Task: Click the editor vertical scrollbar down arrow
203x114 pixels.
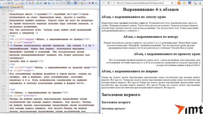Action: (98, 111)
